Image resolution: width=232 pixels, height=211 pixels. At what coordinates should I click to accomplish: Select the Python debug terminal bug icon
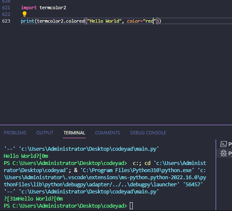(x=224, y=153)
